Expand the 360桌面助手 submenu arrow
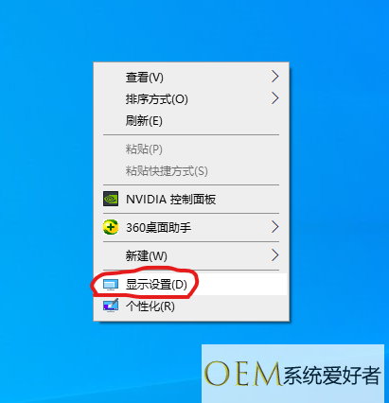The width and height of the screenshot is (389, 403). coord(275,227)
